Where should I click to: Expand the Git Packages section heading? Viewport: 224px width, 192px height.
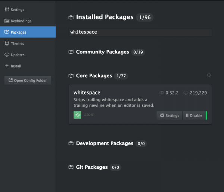point(91,167)
